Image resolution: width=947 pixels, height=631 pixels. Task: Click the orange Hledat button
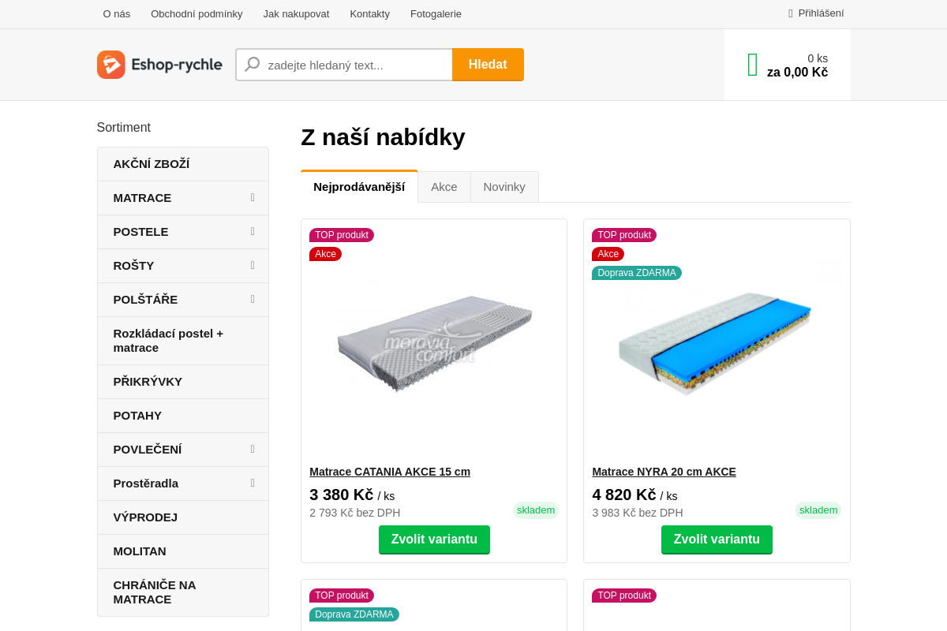tap(488, 64)
